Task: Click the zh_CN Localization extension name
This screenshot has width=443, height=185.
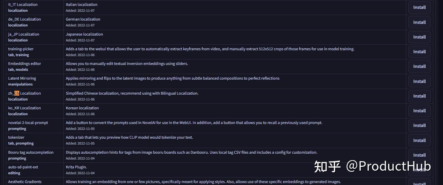Action: (x=25, y=93)
